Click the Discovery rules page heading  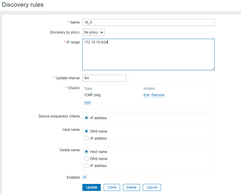pyautogui.click(x=23, y=5)
